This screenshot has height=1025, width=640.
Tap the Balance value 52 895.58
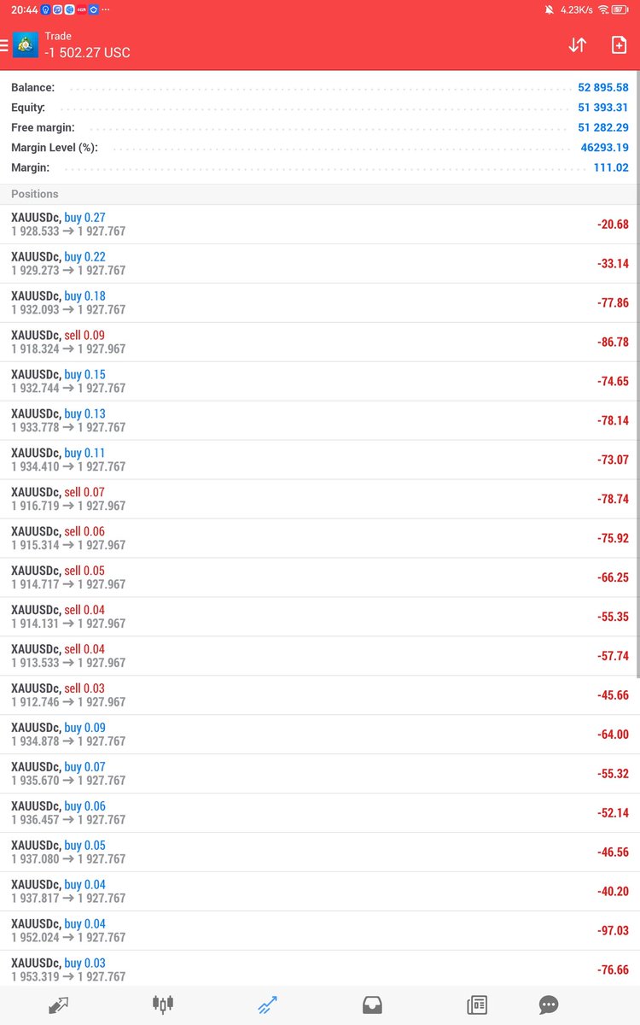603,88
